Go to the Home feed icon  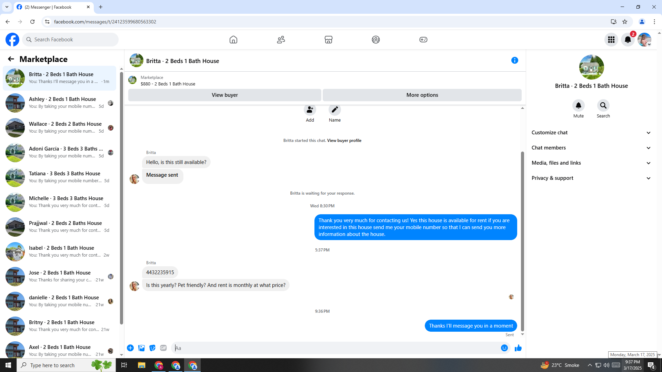(x=233, y=40)
